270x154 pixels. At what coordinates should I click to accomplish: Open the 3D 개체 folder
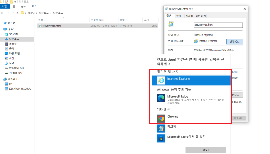pos(12,34)
